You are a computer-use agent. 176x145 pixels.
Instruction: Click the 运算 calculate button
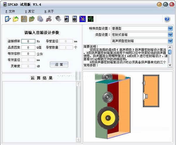tap(59, 64)
